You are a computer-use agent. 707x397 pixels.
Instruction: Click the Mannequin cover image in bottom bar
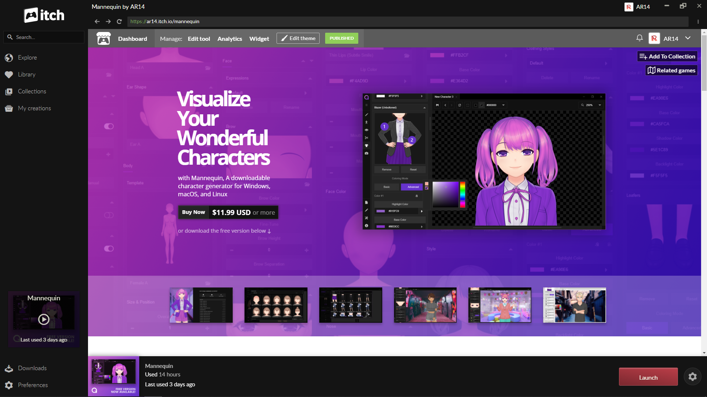[x=113, y=376]
